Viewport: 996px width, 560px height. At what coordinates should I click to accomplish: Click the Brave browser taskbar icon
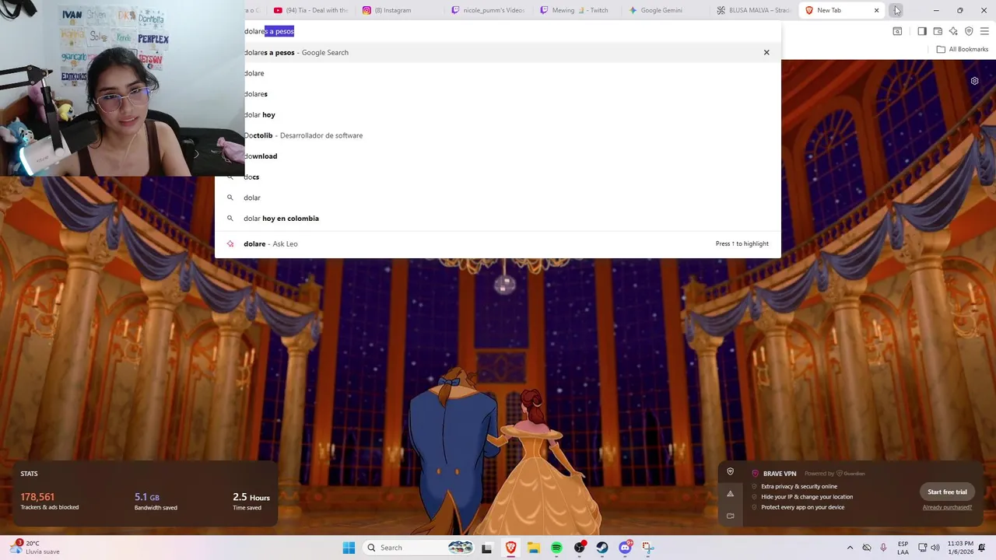[x=510, y=548]
